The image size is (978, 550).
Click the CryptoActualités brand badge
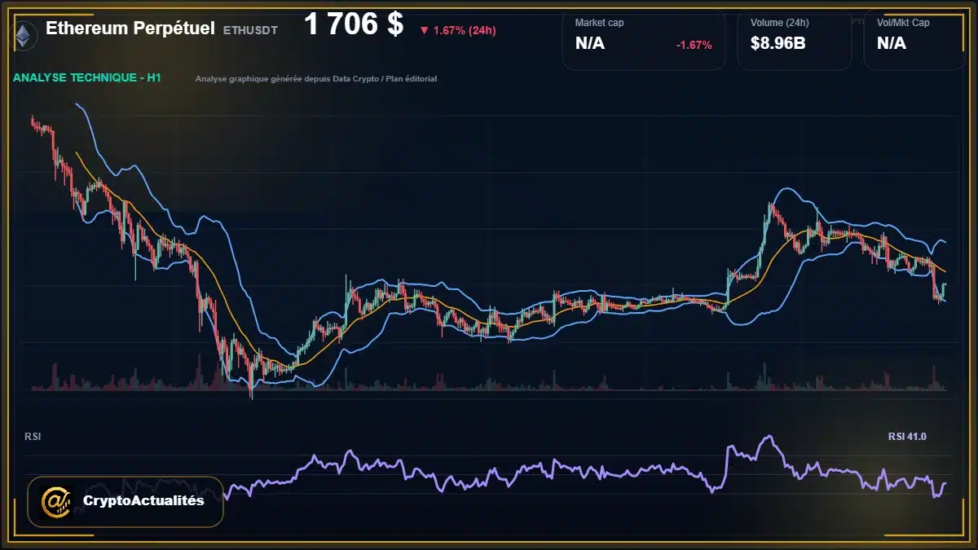coord(126,501)
